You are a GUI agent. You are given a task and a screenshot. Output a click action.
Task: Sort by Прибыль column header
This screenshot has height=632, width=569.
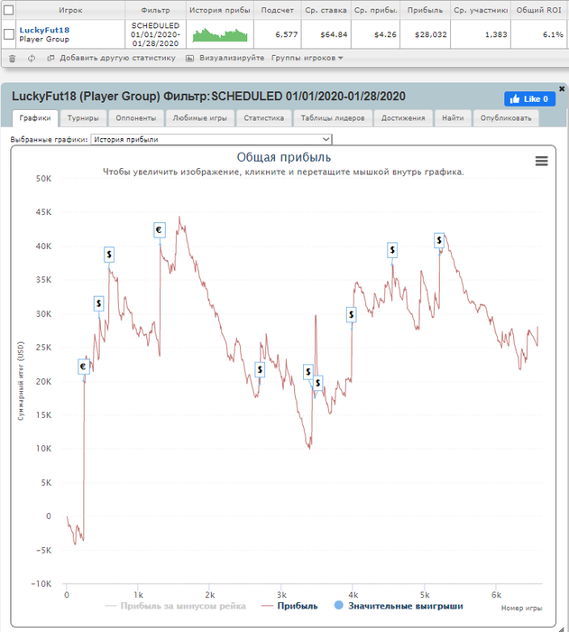tap(425, 10)
